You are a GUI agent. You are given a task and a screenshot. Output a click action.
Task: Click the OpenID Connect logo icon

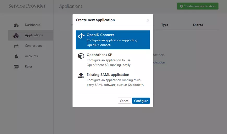click(81, 36)
